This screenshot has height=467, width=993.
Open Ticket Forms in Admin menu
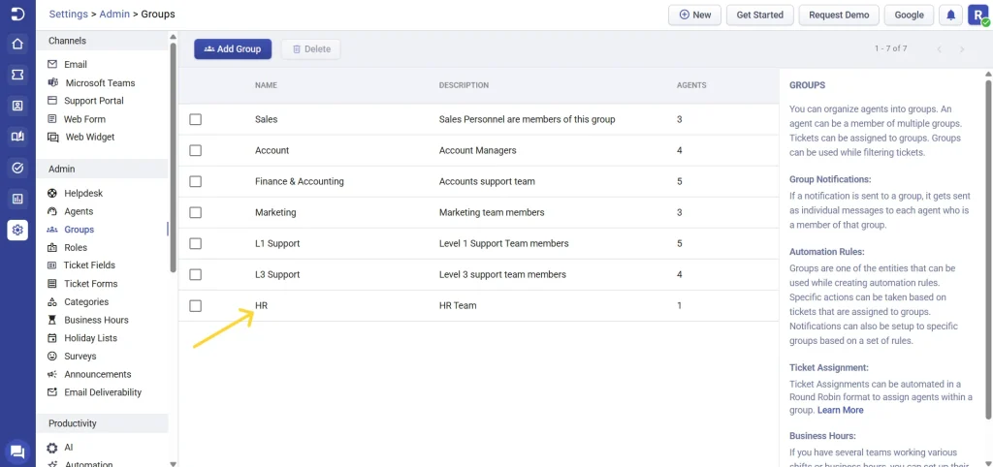pos(90,284)
